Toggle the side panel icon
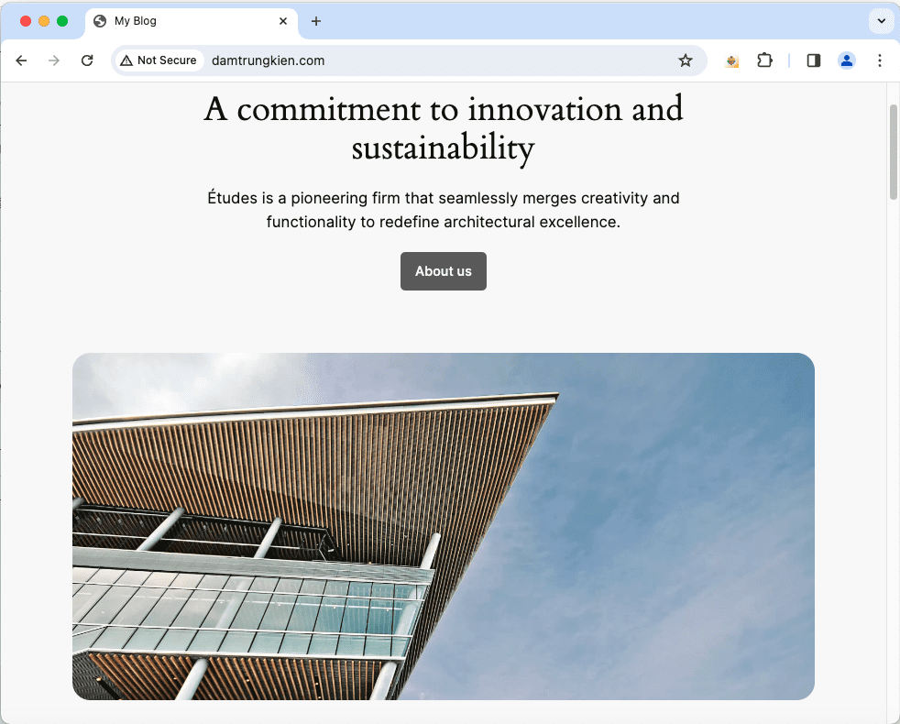The height and width of the screenshot is (724, 900). [813, 60]
